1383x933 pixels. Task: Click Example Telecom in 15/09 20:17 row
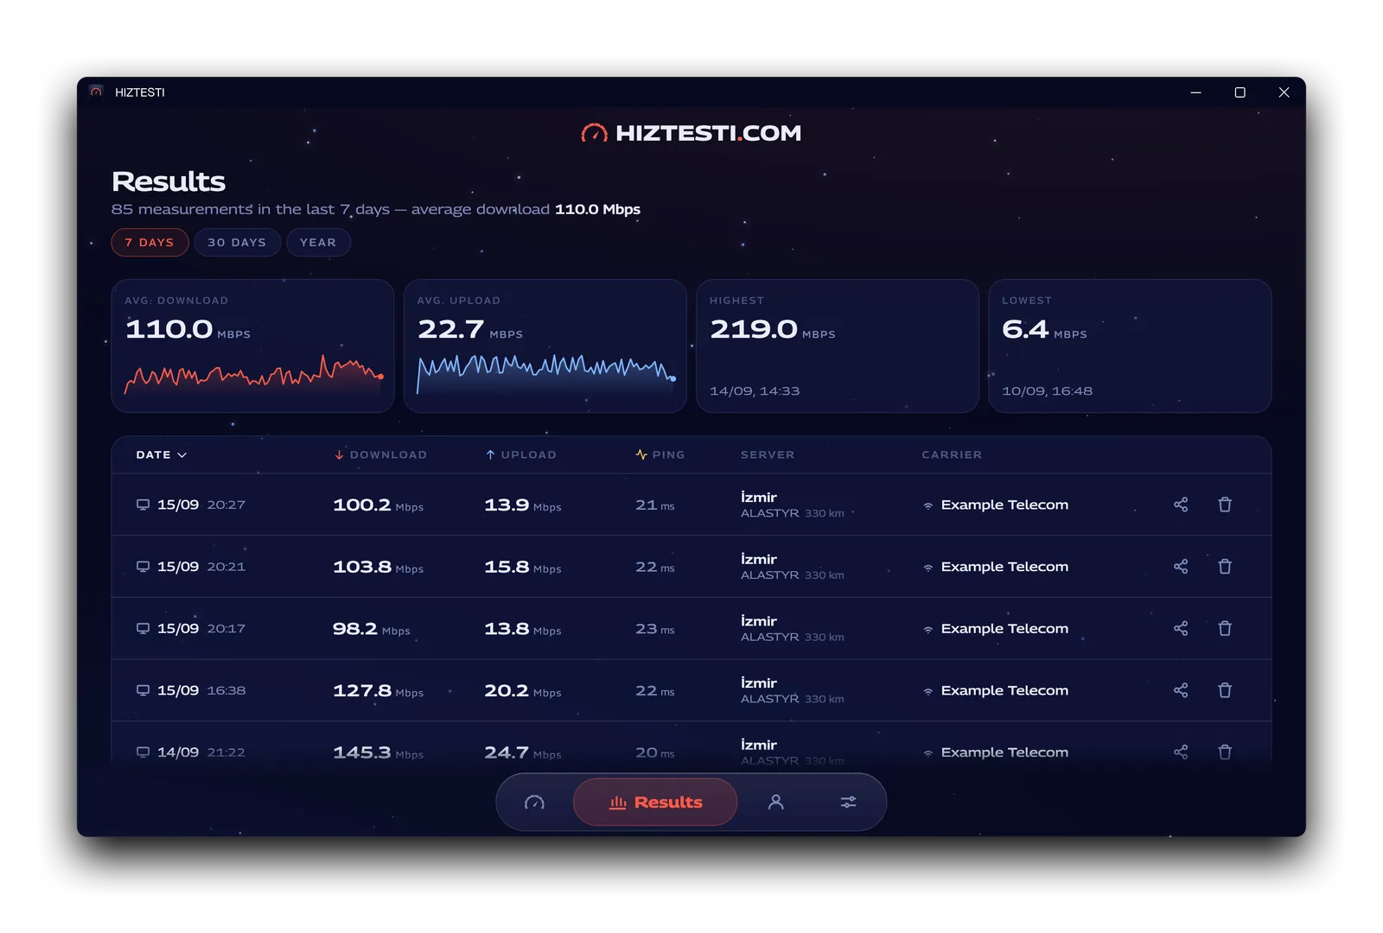[x=996, y=628]
